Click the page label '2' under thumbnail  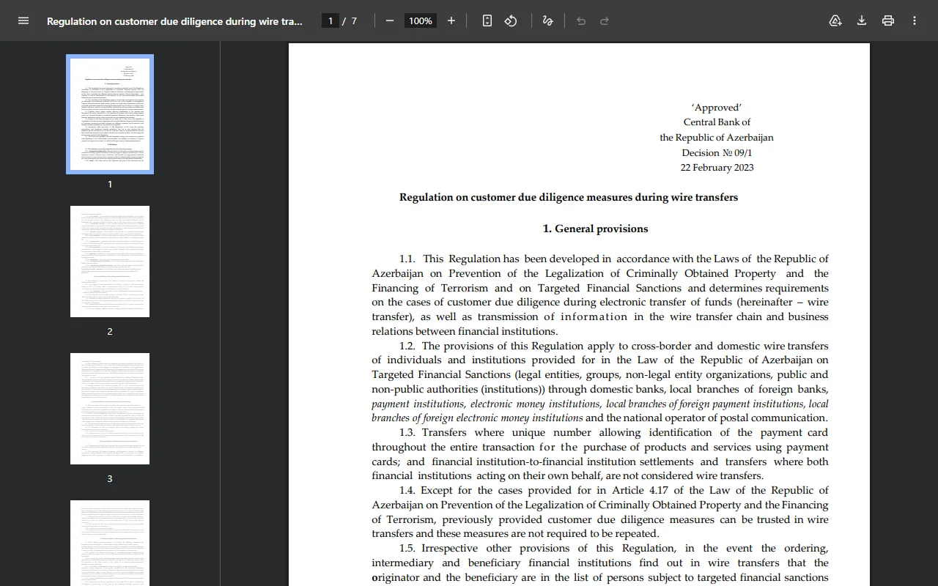[x=110, y=331]
